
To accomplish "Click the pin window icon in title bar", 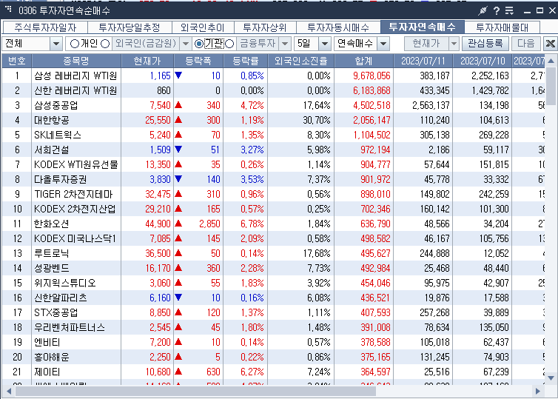I will click(483, 10).
